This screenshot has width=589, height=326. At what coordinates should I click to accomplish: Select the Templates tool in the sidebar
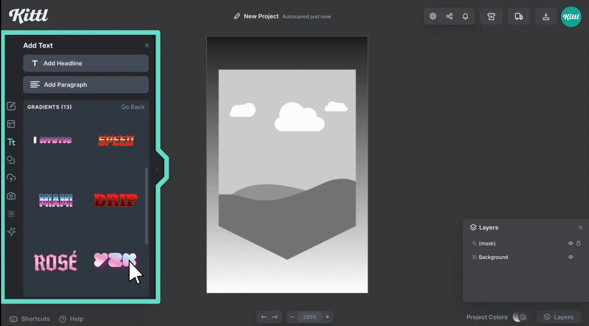(11, 124)
